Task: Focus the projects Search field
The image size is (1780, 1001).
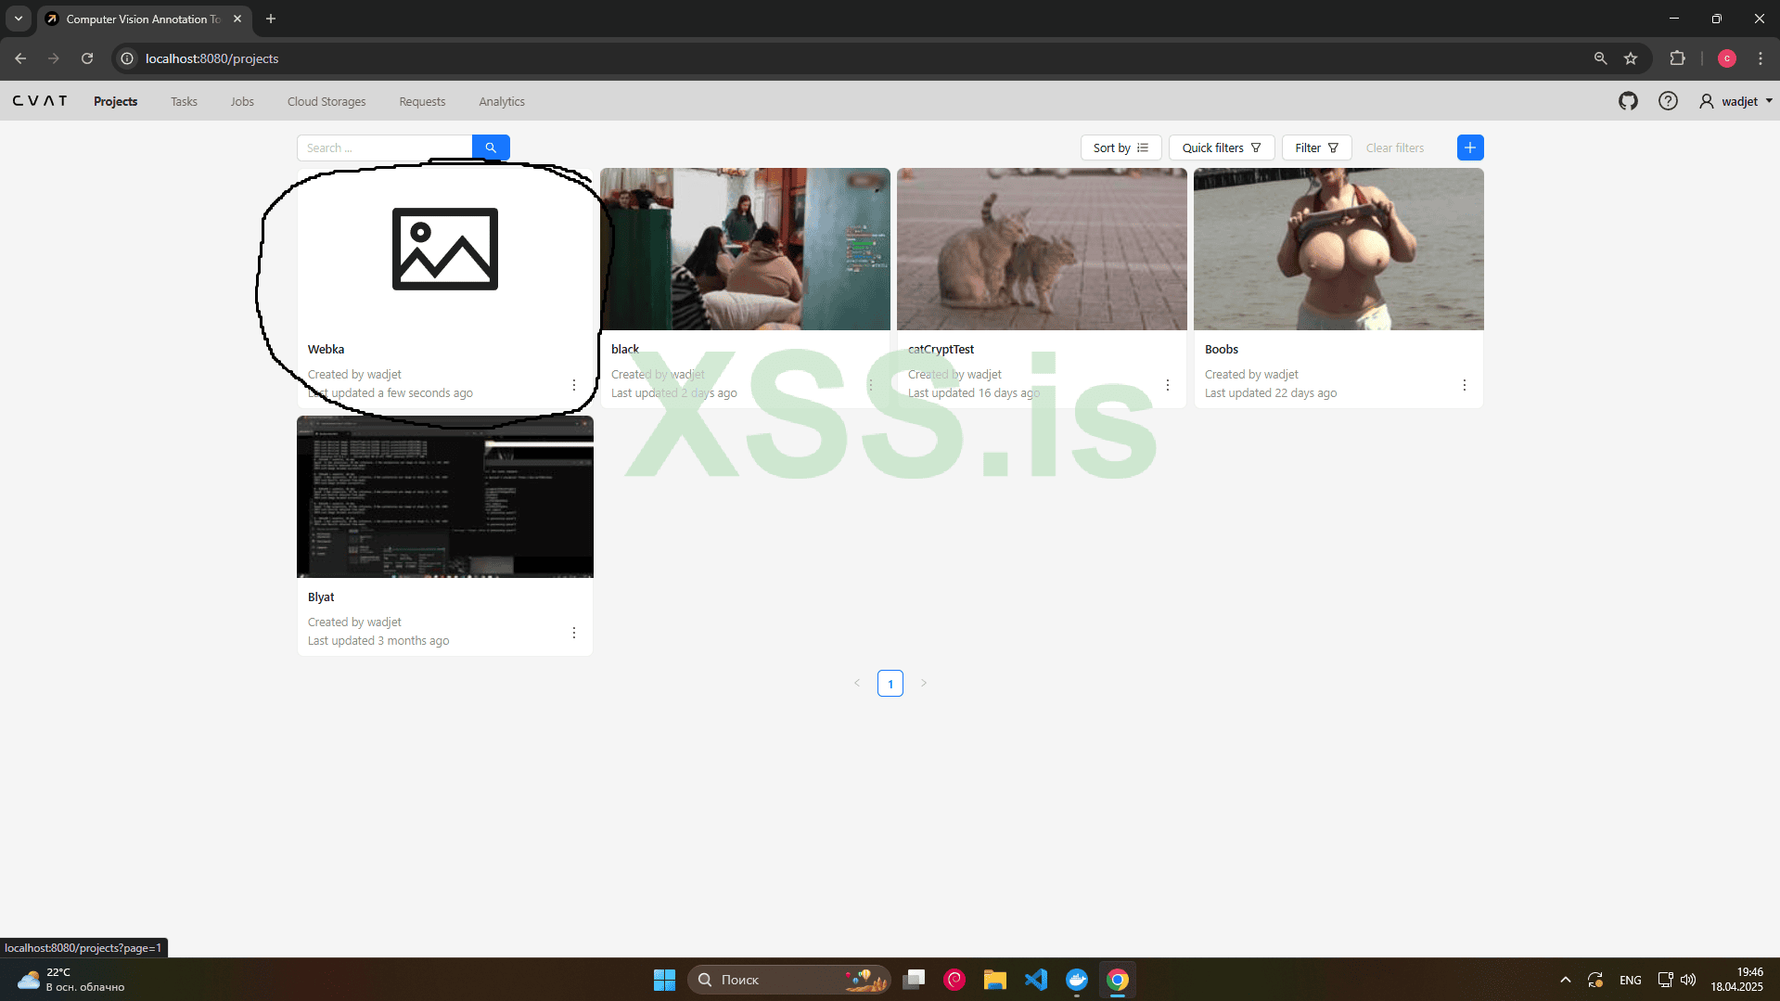Action: tap(385, 148)
